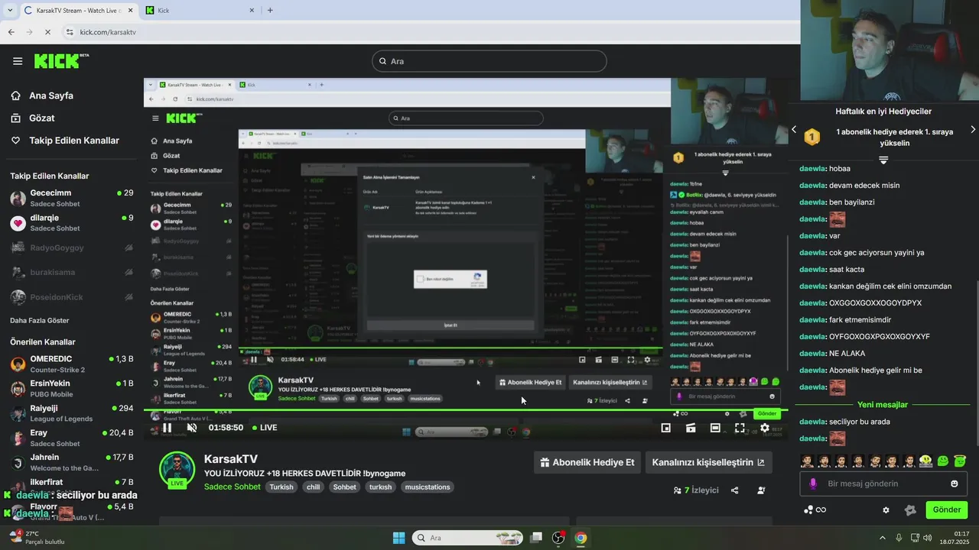Enter fullscreen mode on player
979x550 pixels.
(x=740, y=428)
